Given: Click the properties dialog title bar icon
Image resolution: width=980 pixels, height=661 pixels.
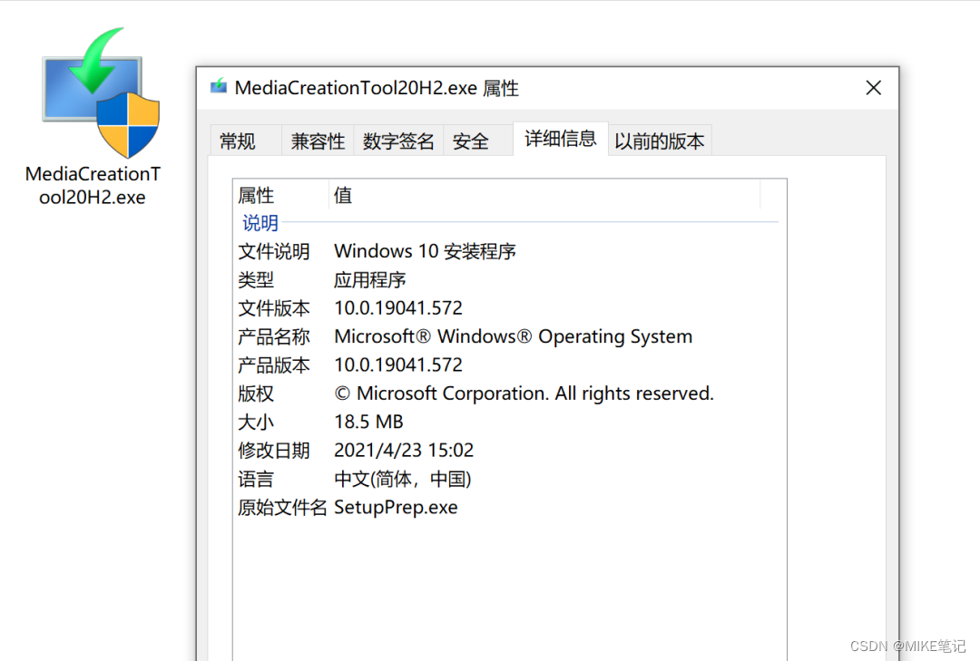Looking at the screenshot, I should click(x=218, y=87).
